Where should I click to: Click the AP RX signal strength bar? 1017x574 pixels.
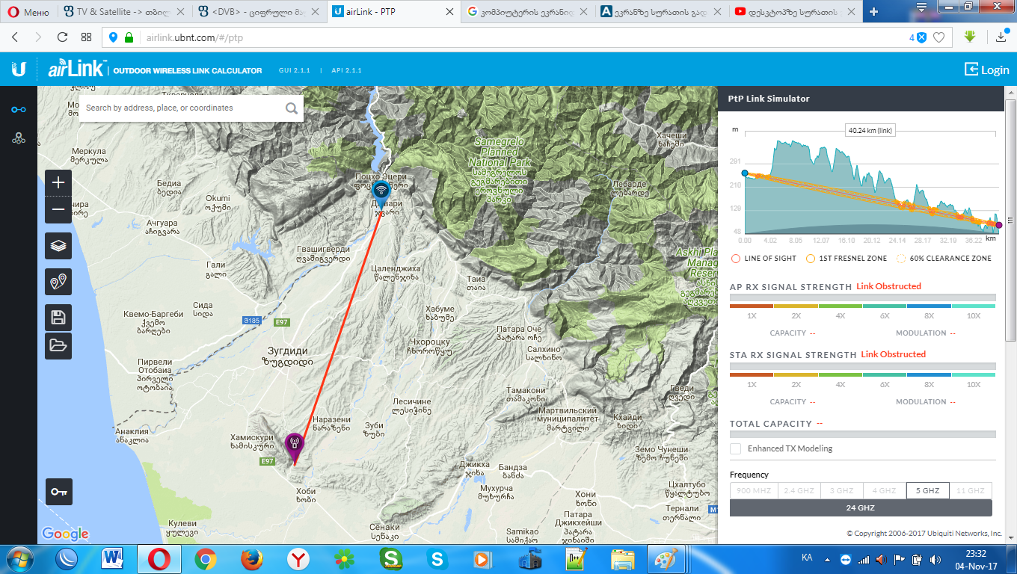tap(862, 298)
